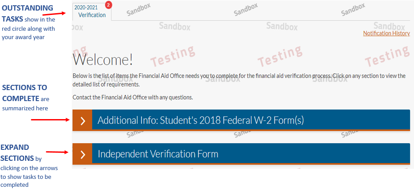Click the 'red circle along with' annotation text
The width and height of the screenshot is (414, 196).
(x=29, y=29)
